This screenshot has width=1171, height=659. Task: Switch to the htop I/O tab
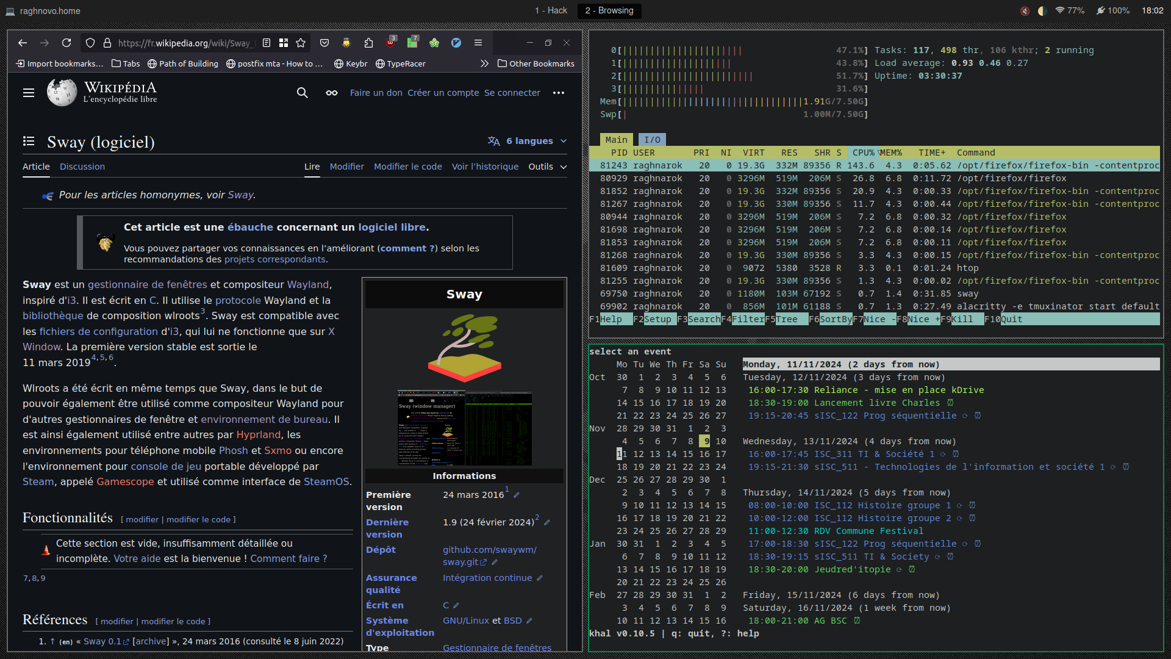pyautogui.click(x=652, y=140)
